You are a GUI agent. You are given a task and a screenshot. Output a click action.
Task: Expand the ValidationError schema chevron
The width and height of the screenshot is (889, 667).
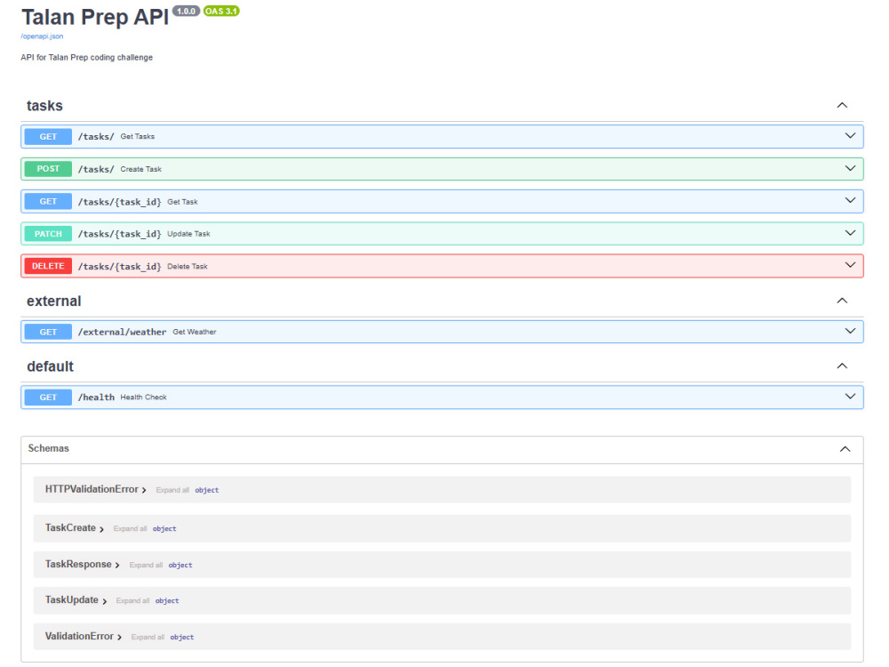120,638
